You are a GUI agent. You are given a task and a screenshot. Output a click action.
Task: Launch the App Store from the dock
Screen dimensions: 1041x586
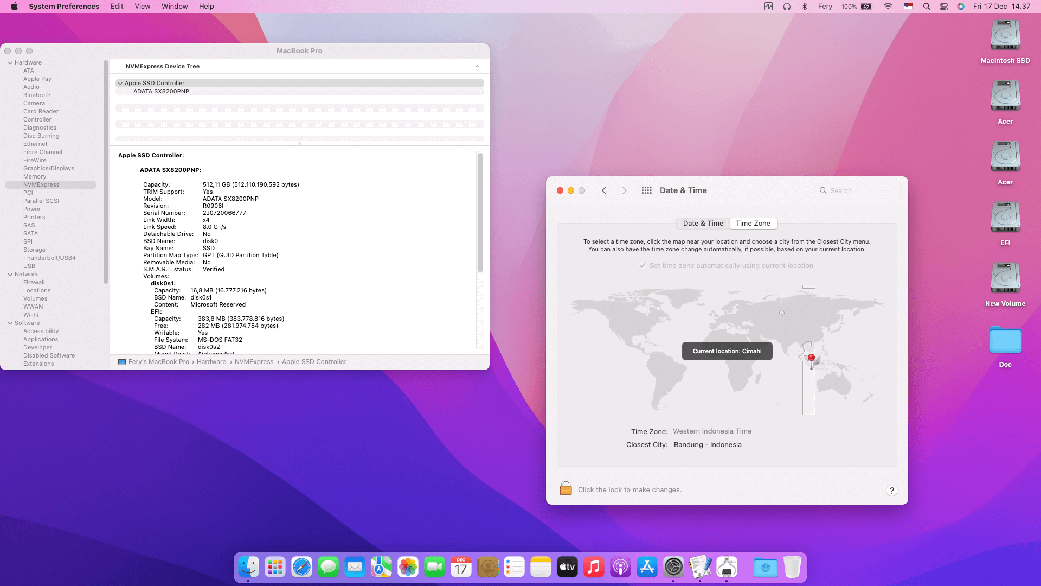pyautogui.click(x=647, y=568)
